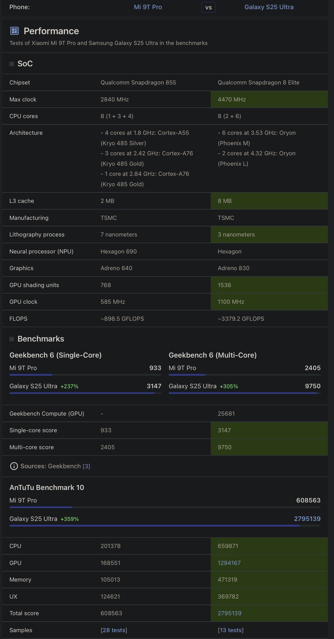Open the 13 tests samples link
The width and height of the screenshot is (334, 639).
coord(230,630)
